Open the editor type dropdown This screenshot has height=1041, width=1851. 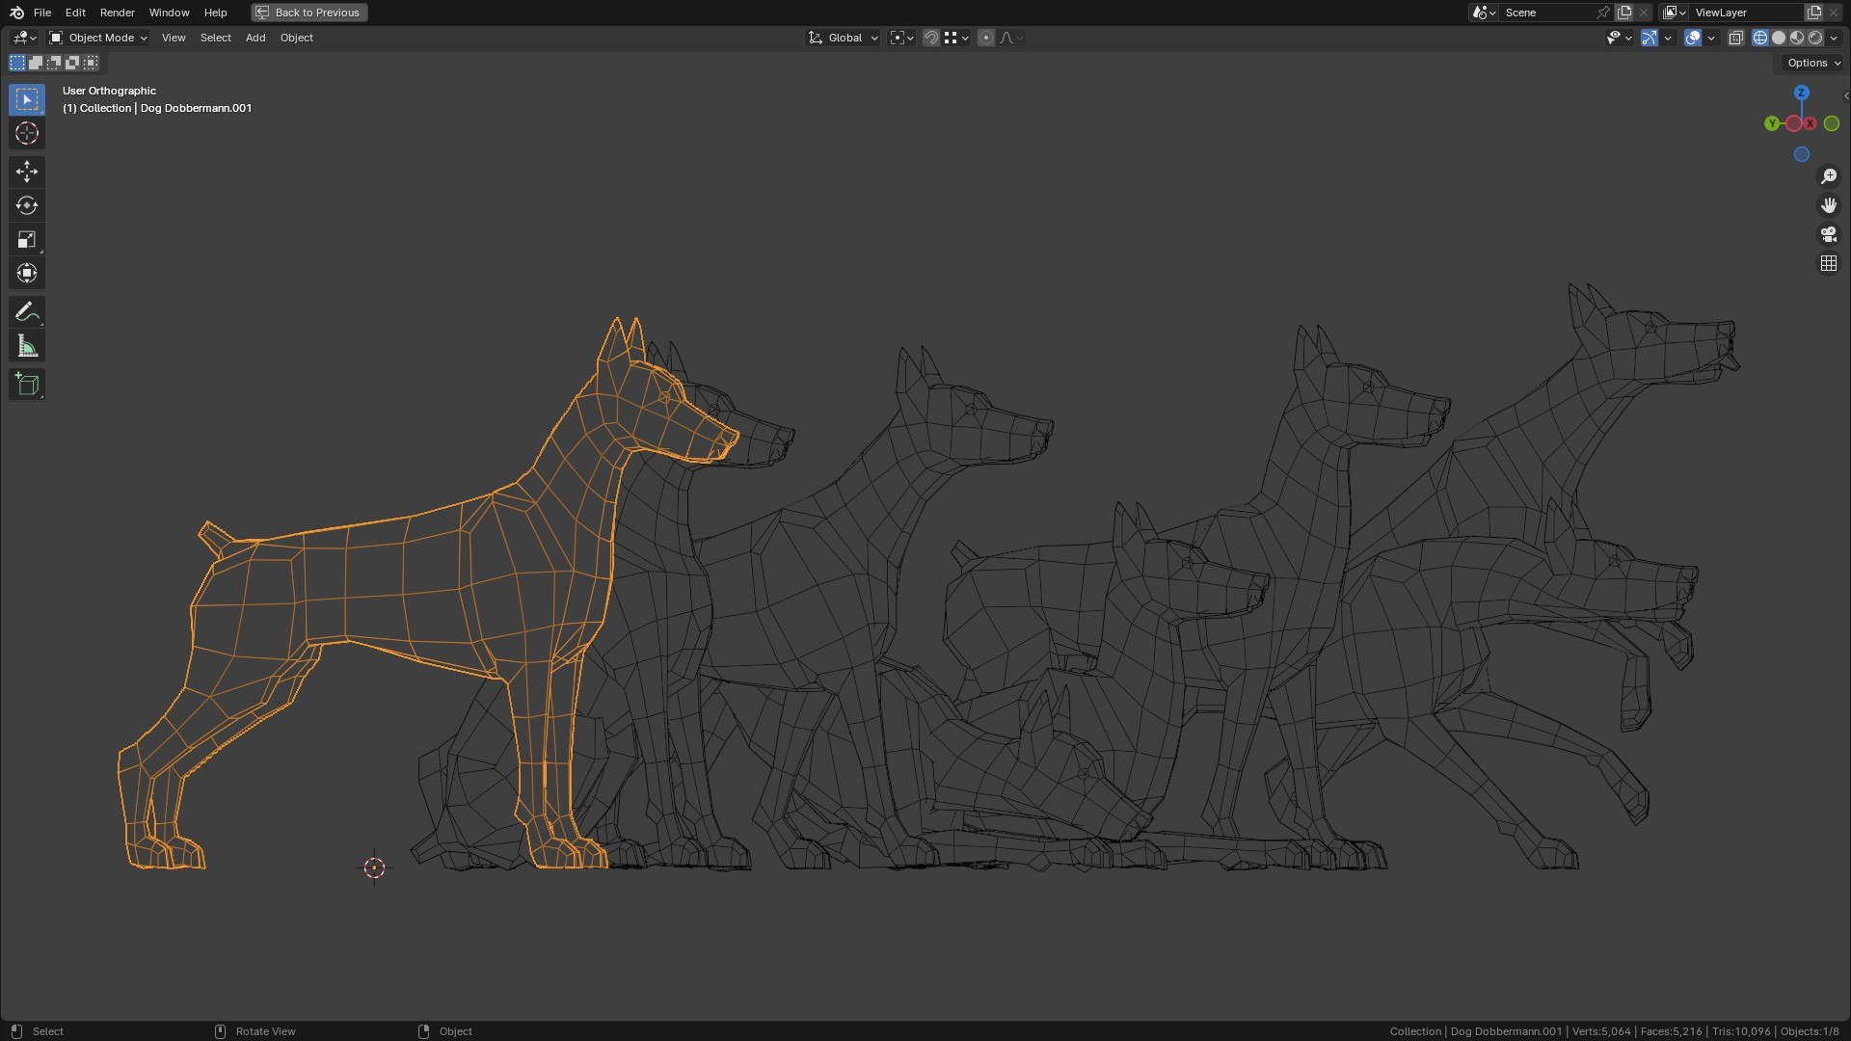tap(24, 38)
